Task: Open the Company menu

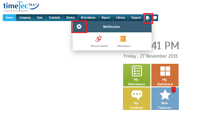Action: [25, 18]
